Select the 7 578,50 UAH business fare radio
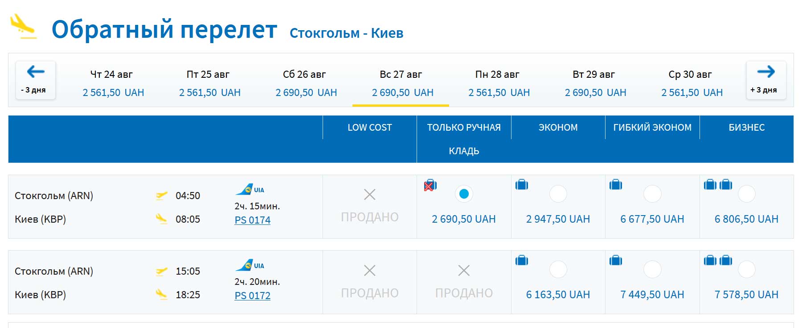Screen dimensions: 802x328 click(747, 269)
